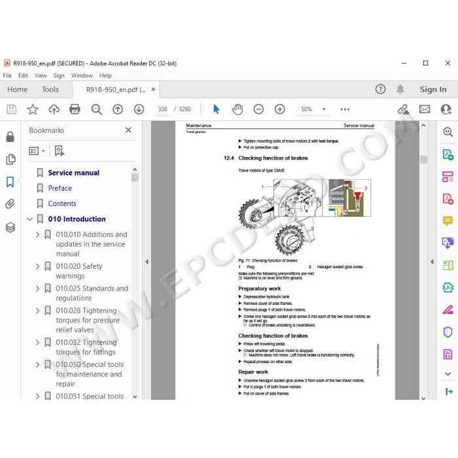The width and height of the screenshot is (458, 458).
Task: Click the page number input field
Action: [x=162, y=109]
